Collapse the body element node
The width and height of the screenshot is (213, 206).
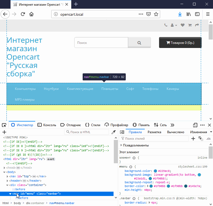click(x=4, y=172)
